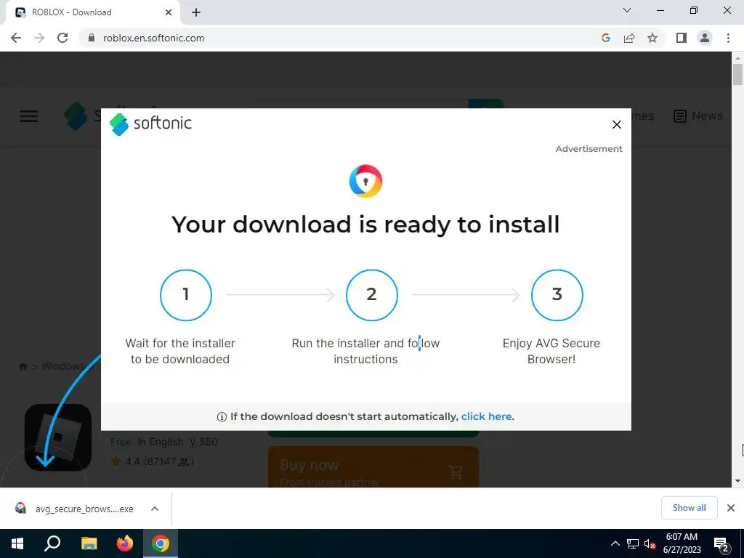
Task: Open the notification center
Action: click(x=721, y=543)
